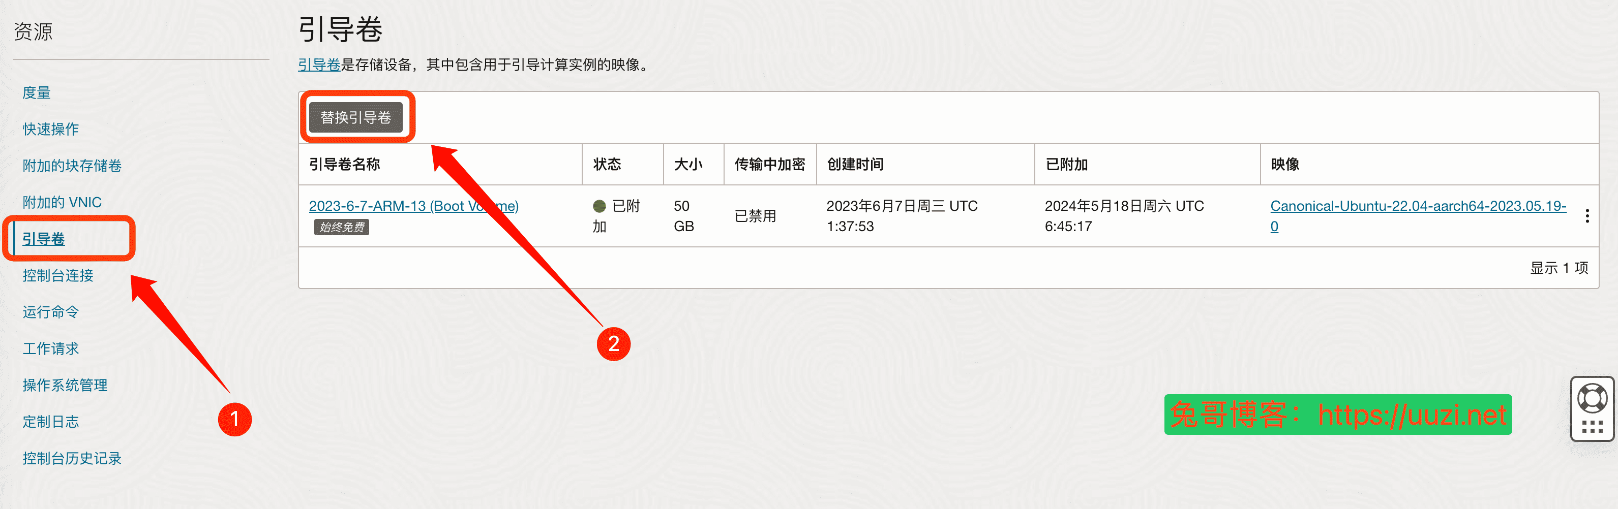Viewport: 1618px width, 509px height.
Task: Open 控制台历史记录 in the sidebar
Action: pyautogui.click(x=72, y=458)
